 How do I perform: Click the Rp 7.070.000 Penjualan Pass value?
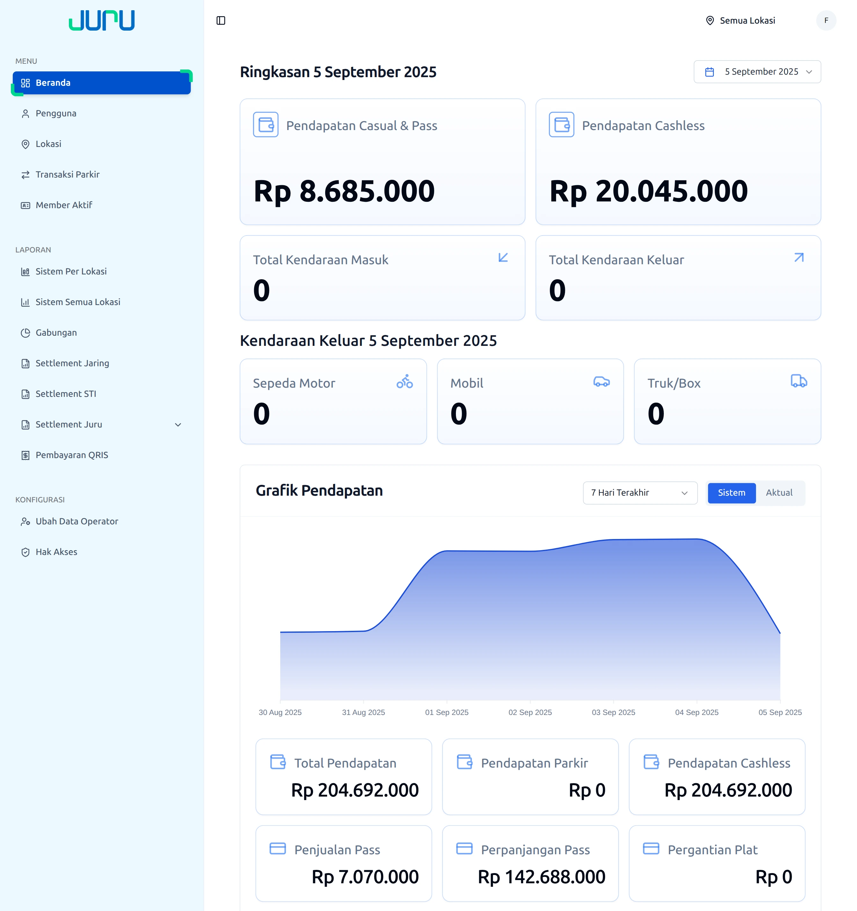click(365, 877)
